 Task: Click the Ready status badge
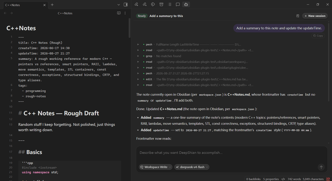click(x=142, y=16)
